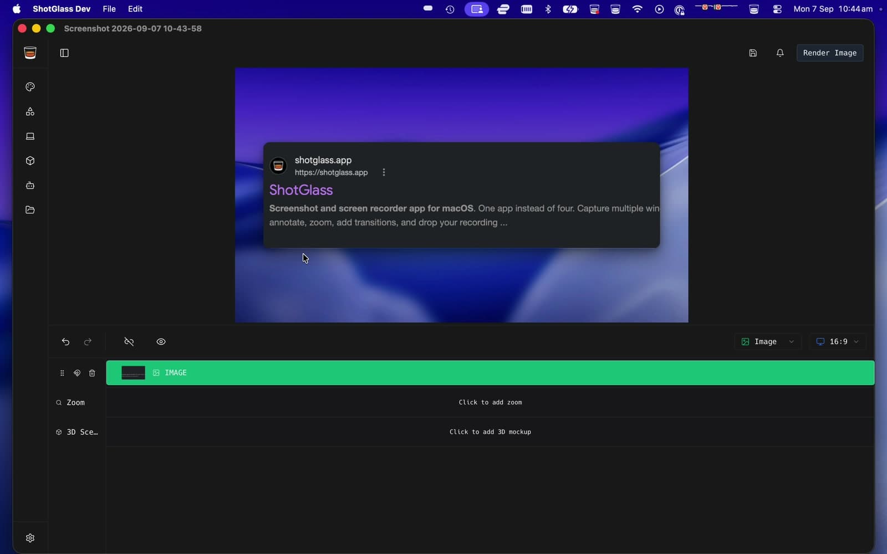Open the Wi-Fi menu bar icon
This screenshot has height=554, width=887.
(x=638, y=9)
